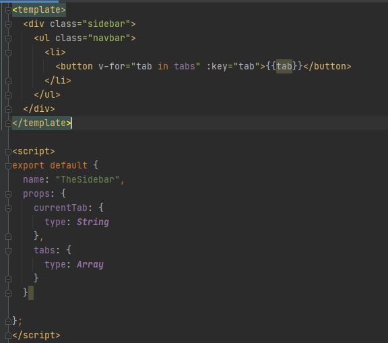Viewport: 388px width, 343px height.
Task: Click 'tabs' in the v-for expression
Action: coord(185,66)
